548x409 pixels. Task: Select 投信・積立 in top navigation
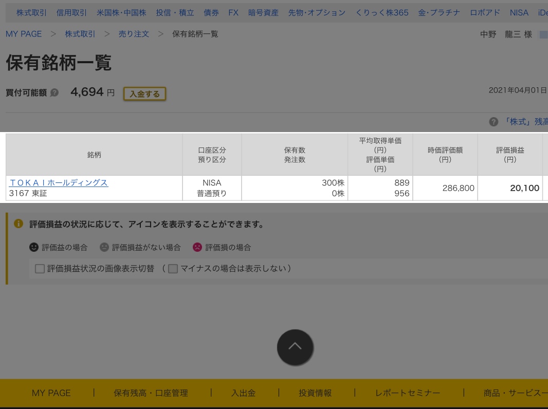coord(175,12)
